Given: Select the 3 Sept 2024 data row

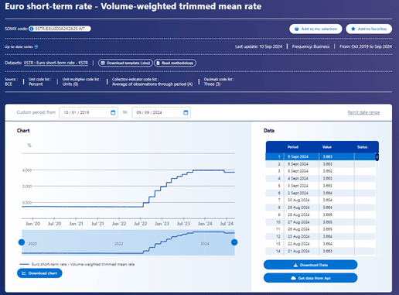Looking at the screenshot, I should coord(320,186).
